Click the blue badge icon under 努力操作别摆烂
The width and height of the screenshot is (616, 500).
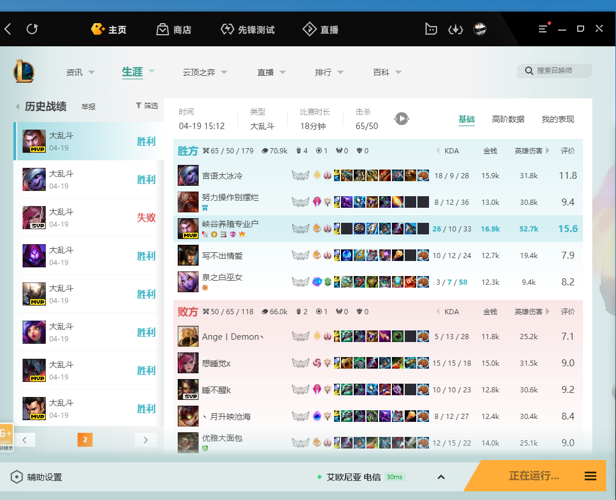[205, 208]
